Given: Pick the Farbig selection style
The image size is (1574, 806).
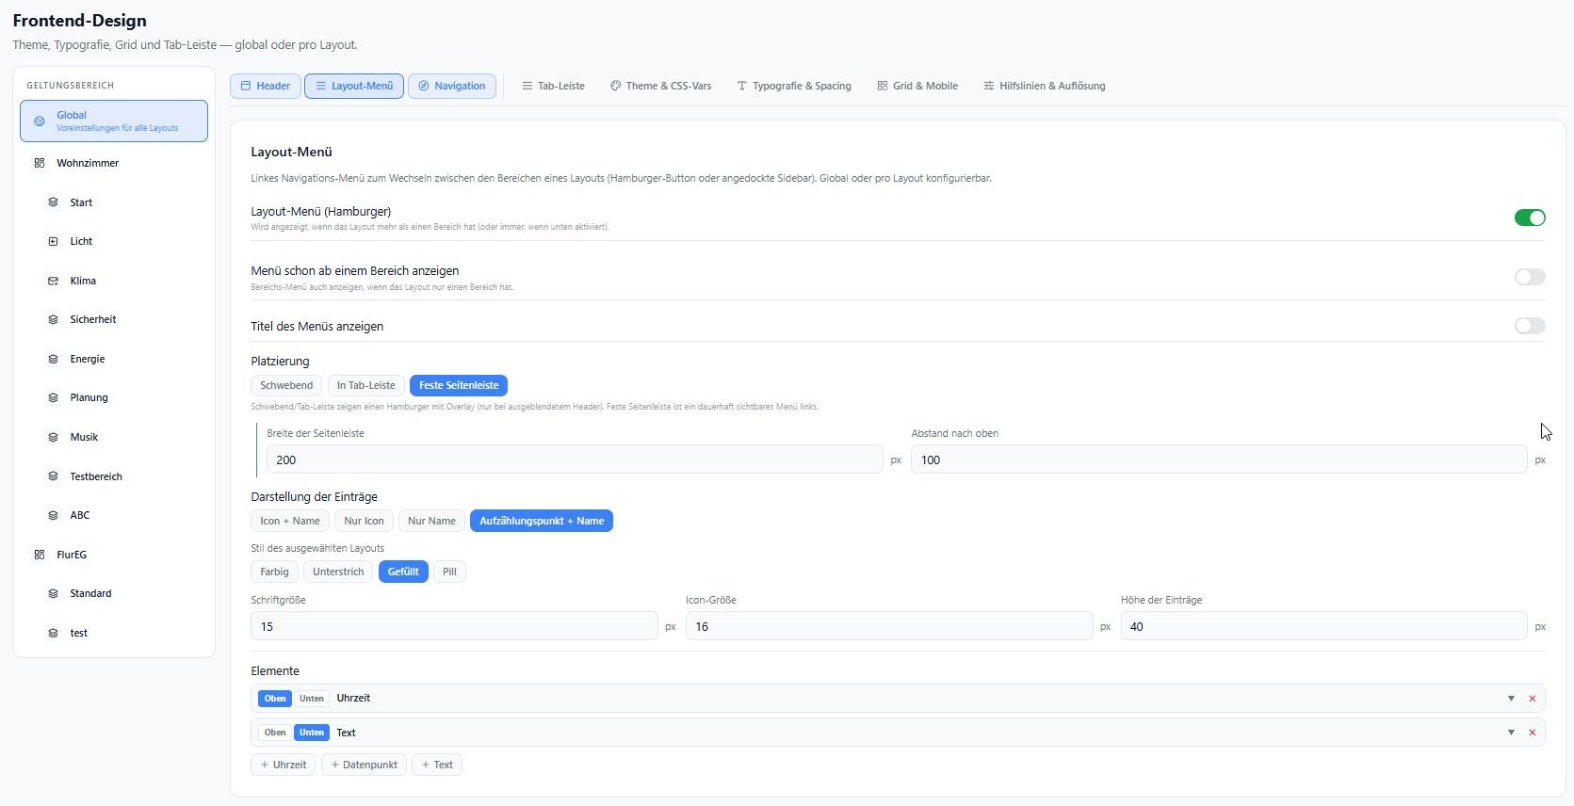Looking at the screenshot, I should 274,572.
